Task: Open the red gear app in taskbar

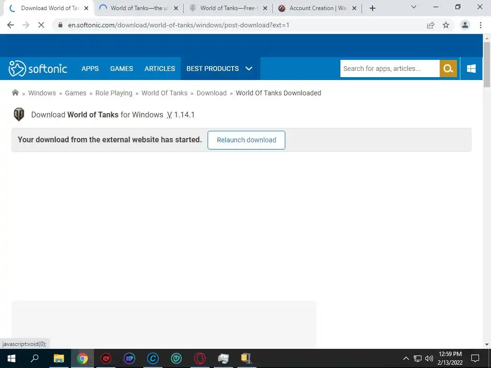Action: tap(106, 358)
